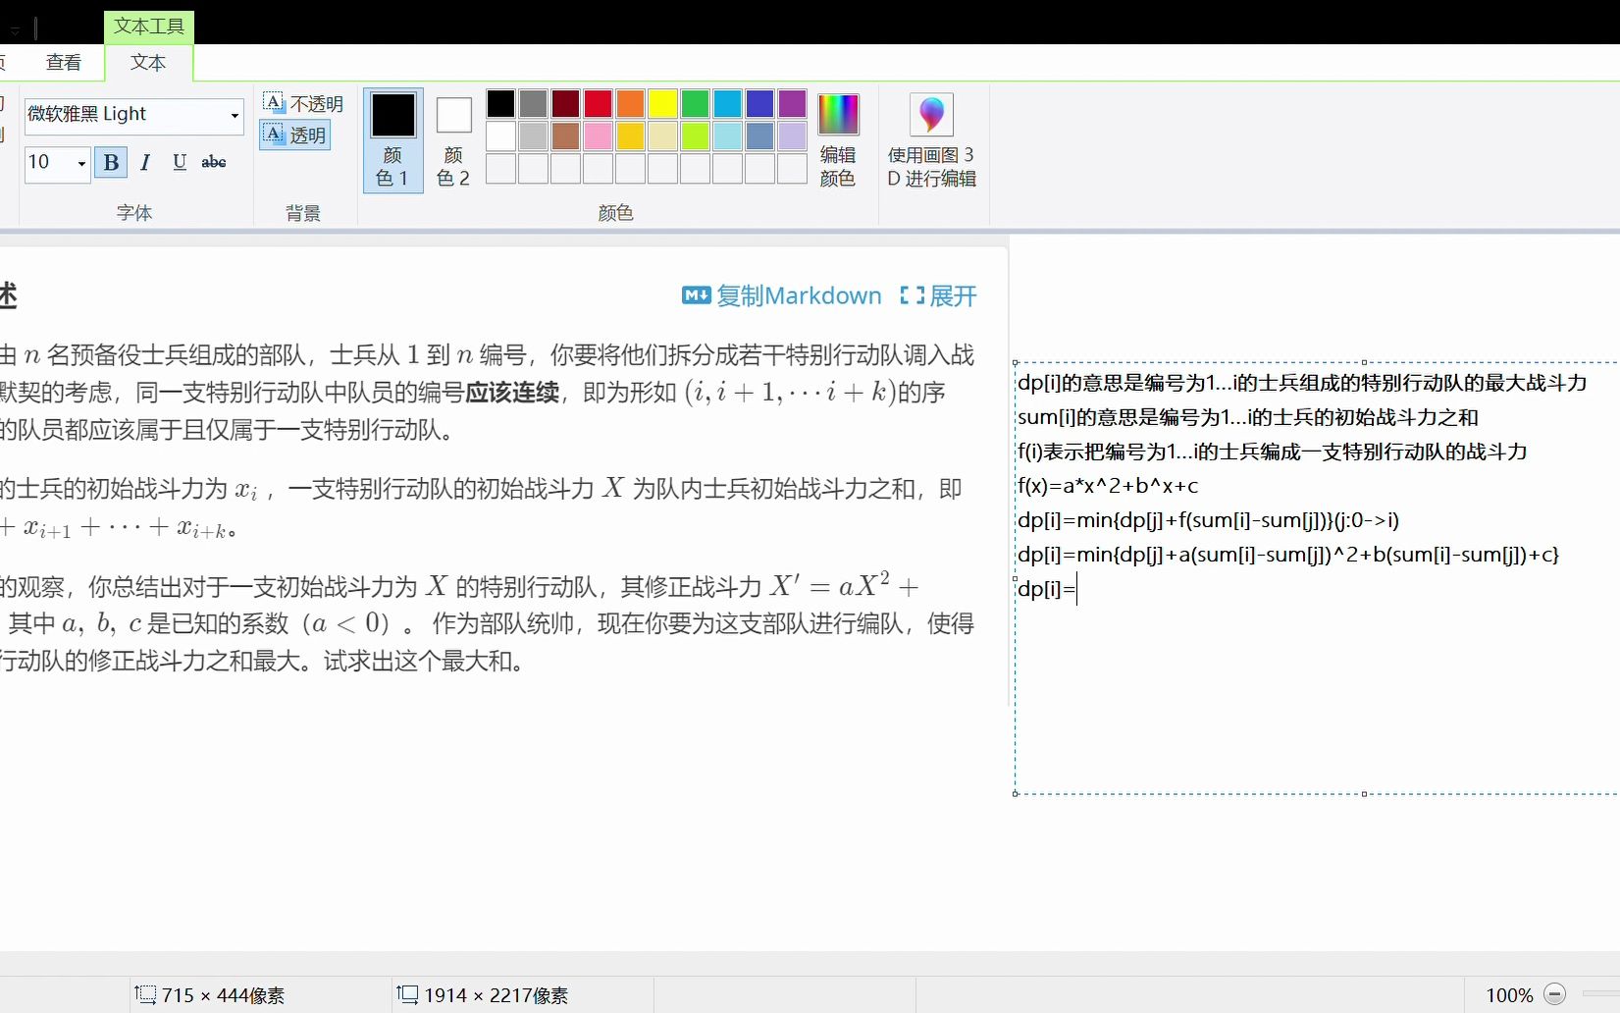Open the 编辑颜色 (Edit colors) dialog
1620x1013 pixels.
(x=837, y=137)
